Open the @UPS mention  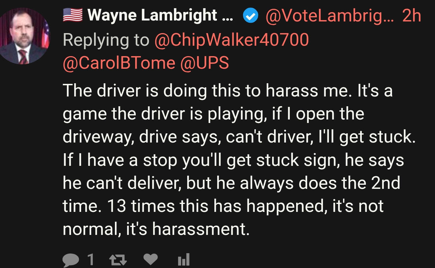tap(205, 63)
